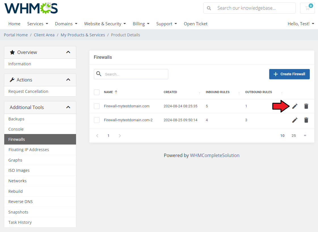Click the Overview star icon
Image resolution: width=318 pixels, height=232 pixels.
point(12,52)
